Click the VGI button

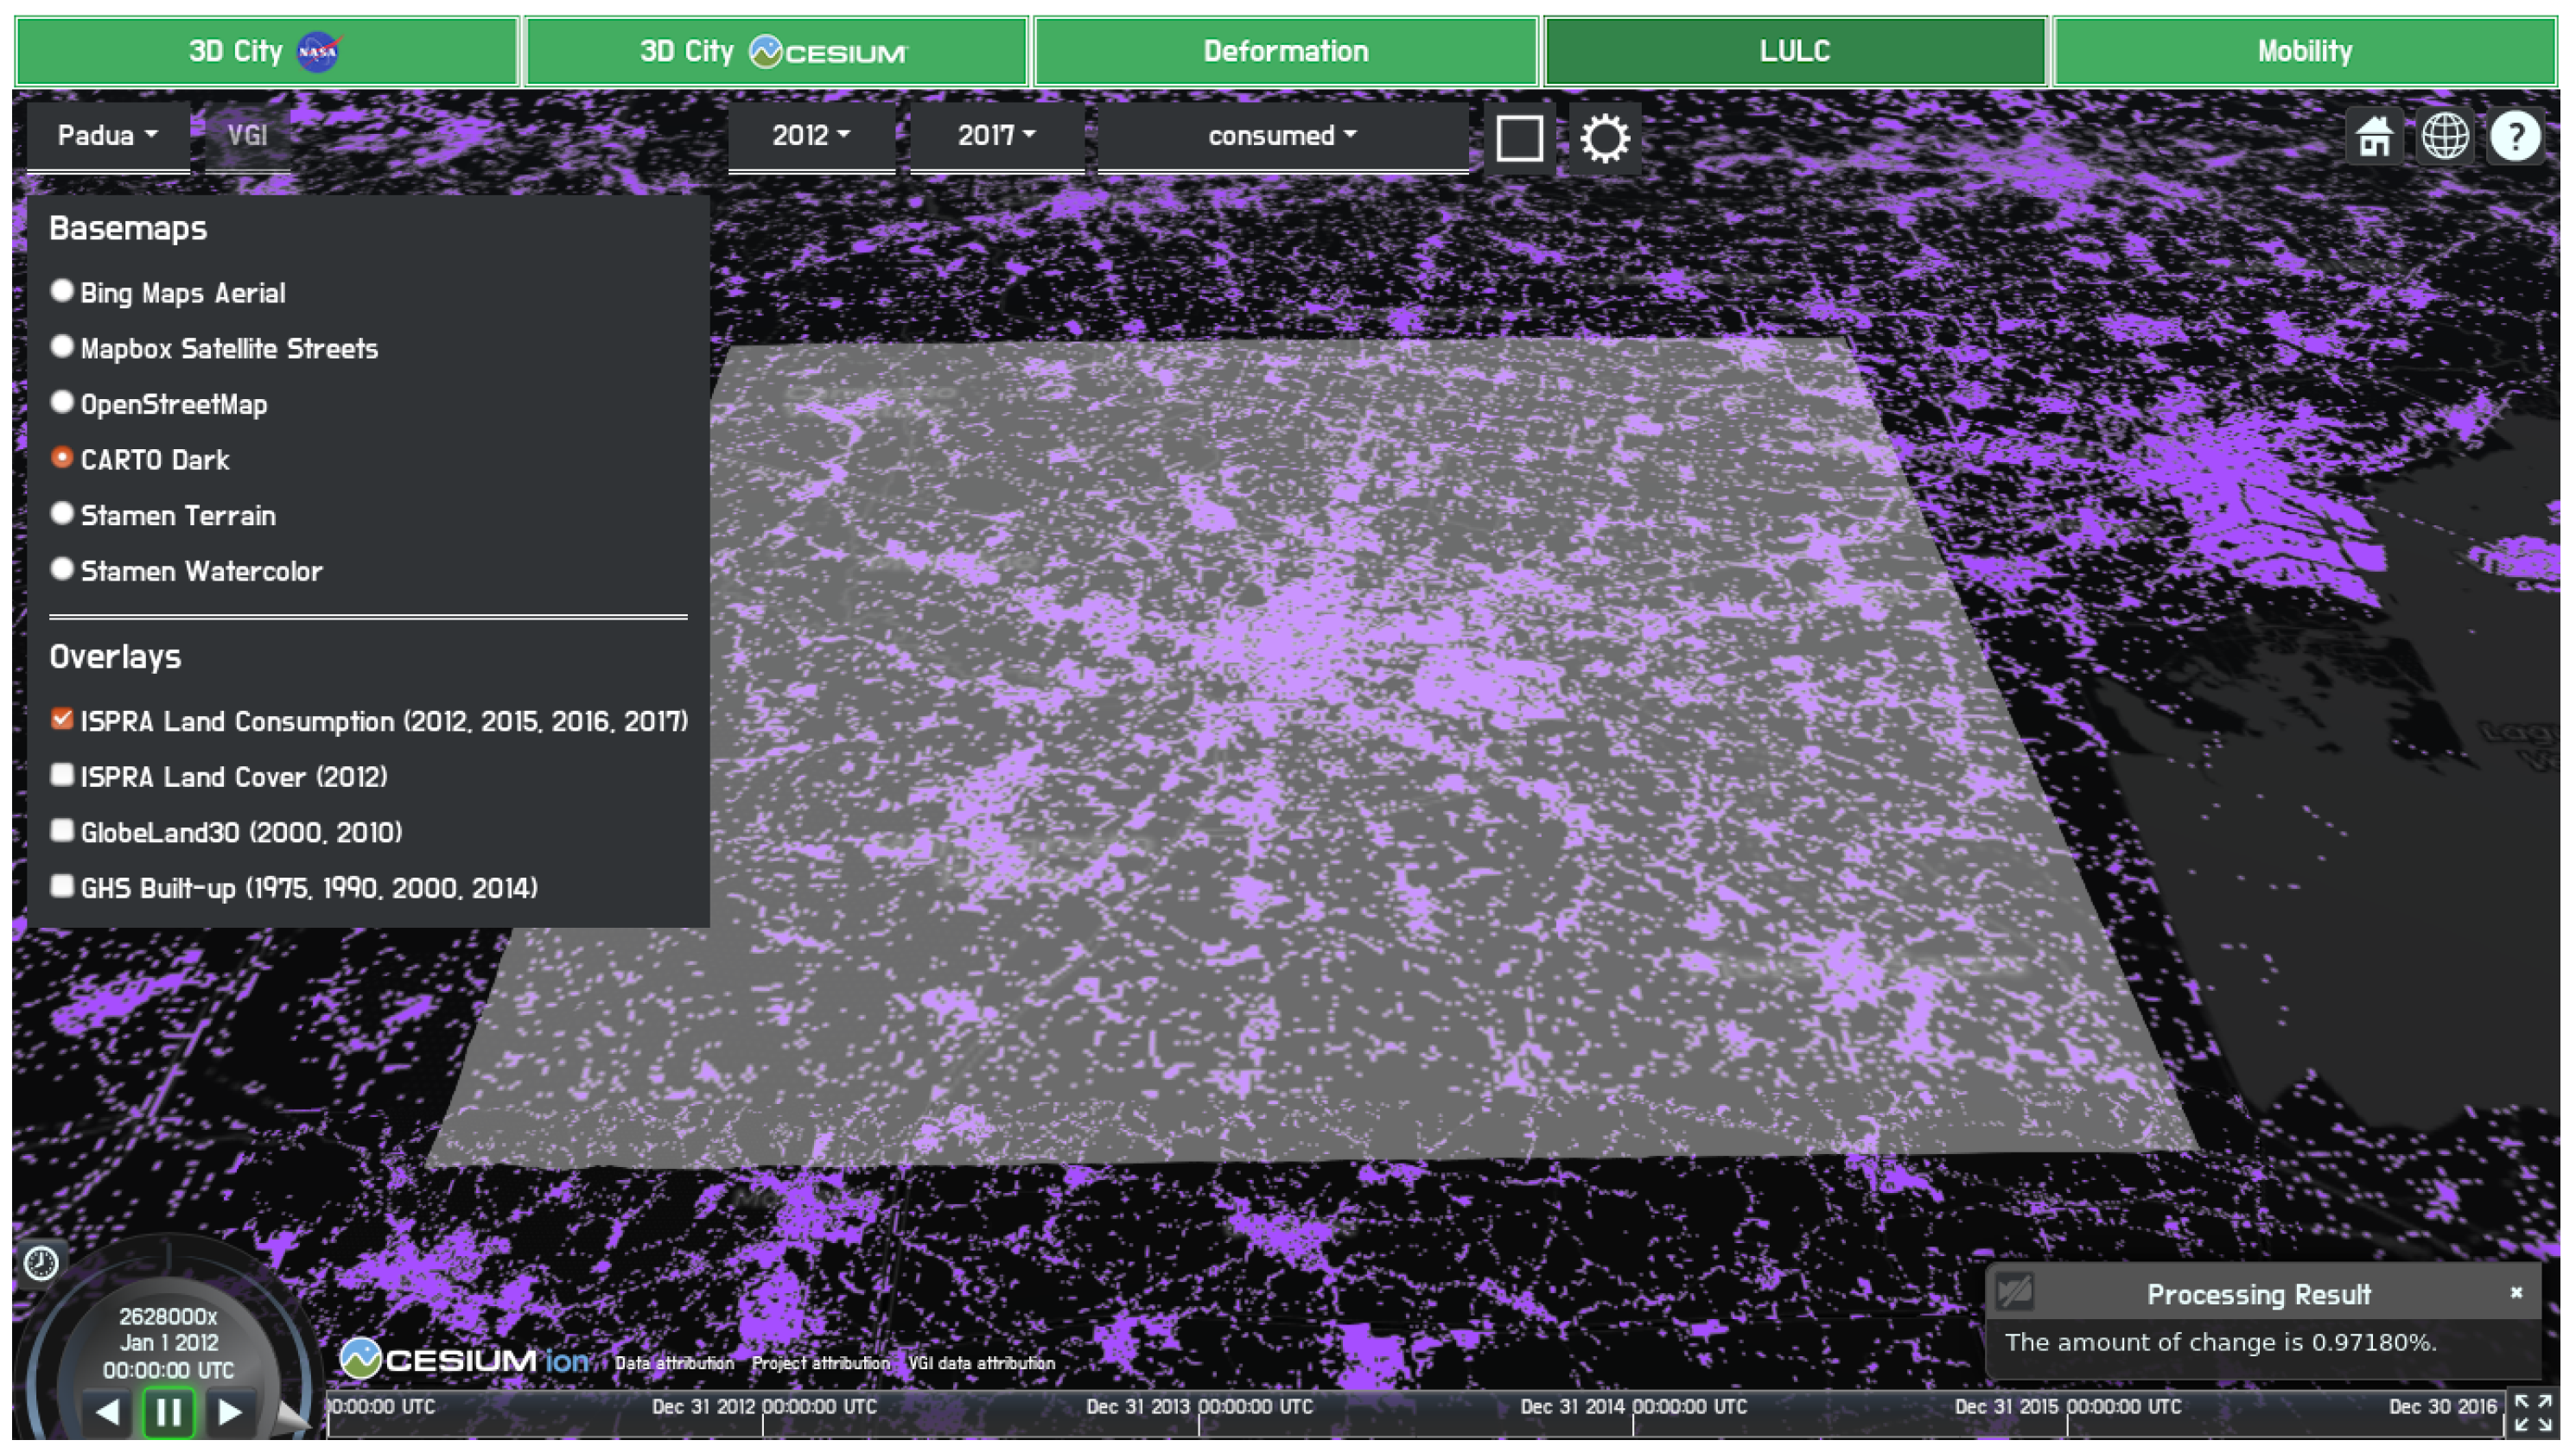pyautogui.click(x=247, y=135)
